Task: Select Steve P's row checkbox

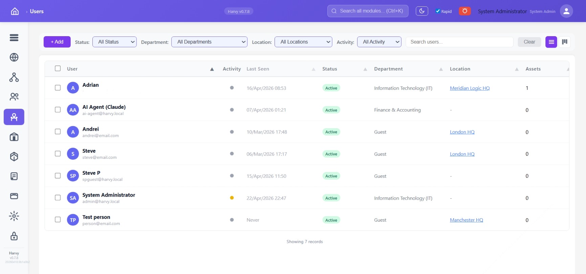Action: tap(58, 176)
